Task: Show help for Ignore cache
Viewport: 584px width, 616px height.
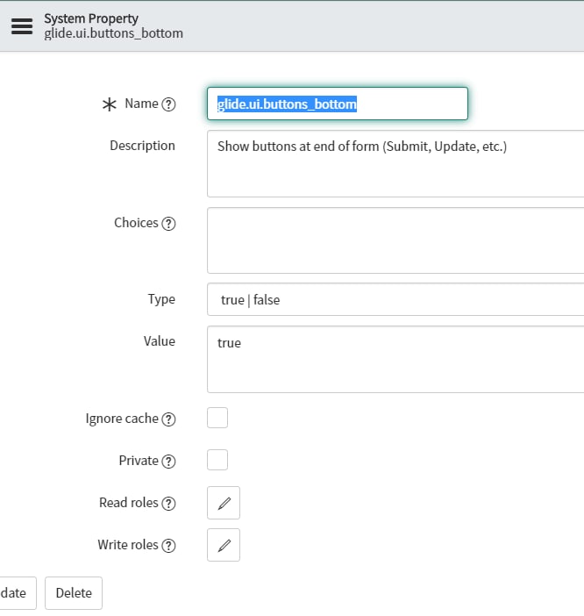Action: (x=168, y=419)
